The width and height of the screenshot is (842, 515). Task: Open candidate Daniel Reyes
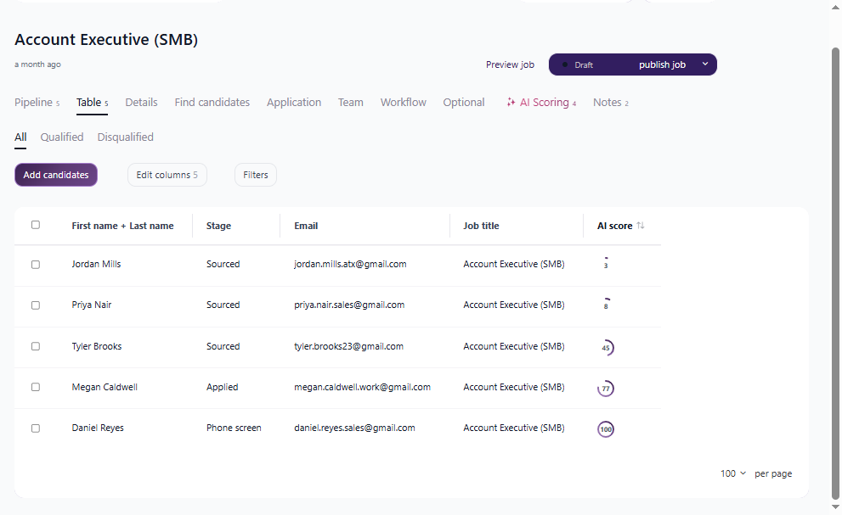(x=98, y=428)
